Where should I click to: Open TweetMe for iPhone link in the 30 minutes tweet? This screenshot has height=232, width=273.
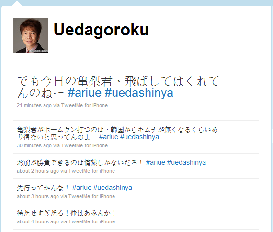[x=84, y=145]
